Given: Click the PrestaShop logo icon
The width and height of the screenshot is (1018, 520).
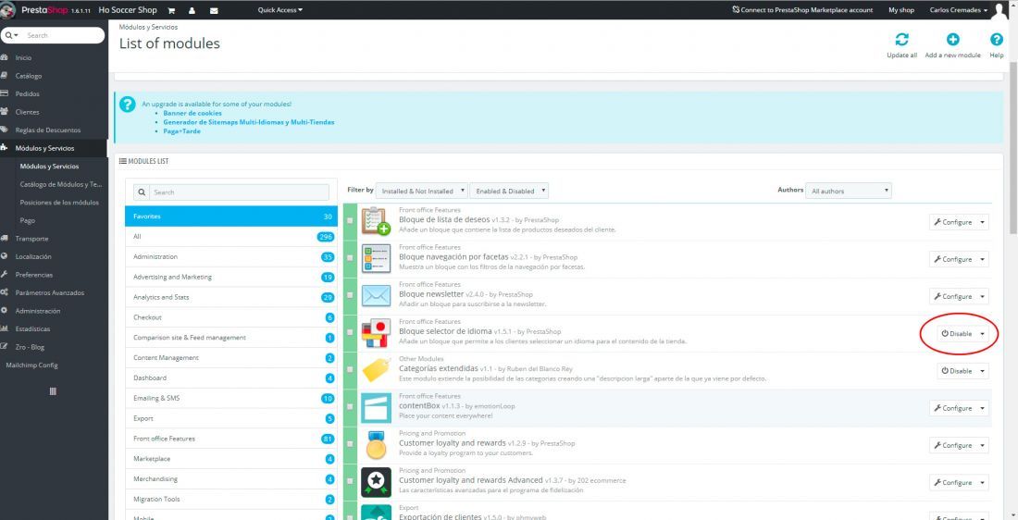Looking at the screenshot, I should (x=7, y=10).
